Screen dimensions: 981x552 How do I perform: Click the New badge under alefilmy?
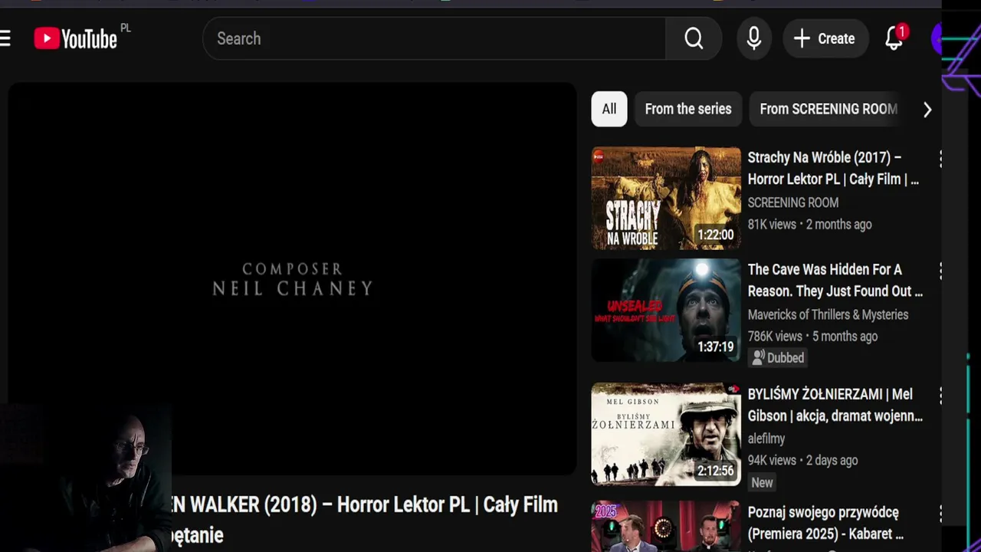pos(762,482)
